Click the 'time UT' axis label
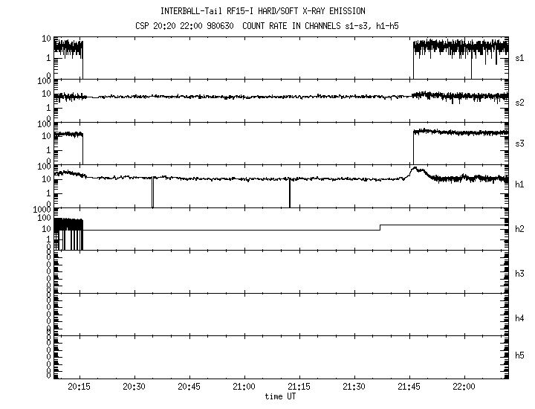This screenshot has height=409, width=535. point(282,397)
